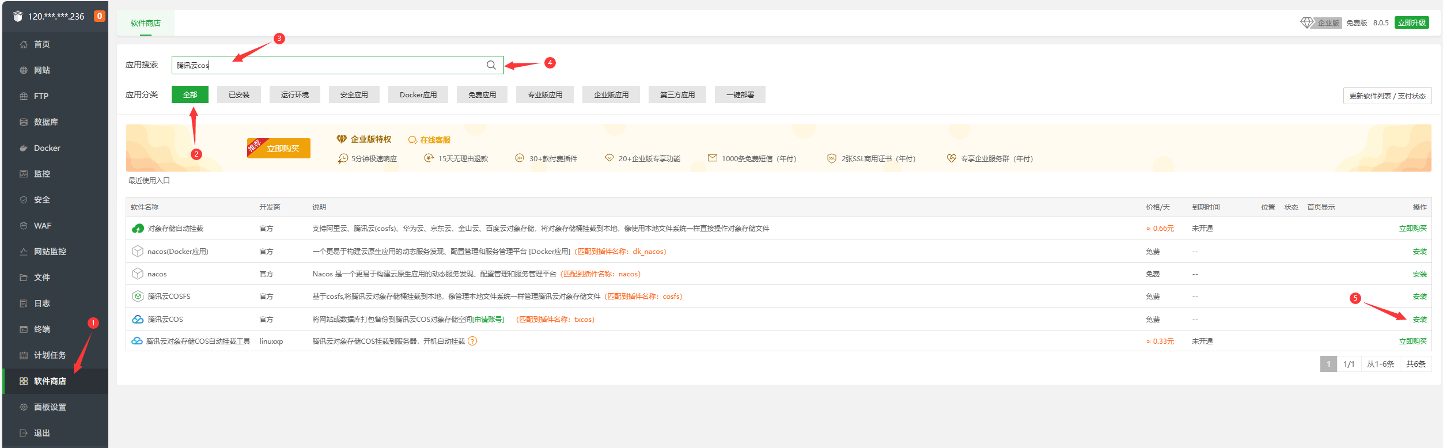Click the 终端 terminal icon
Image resolution: width=1443 pixels, height=448 pixels.
coord(24,329)
